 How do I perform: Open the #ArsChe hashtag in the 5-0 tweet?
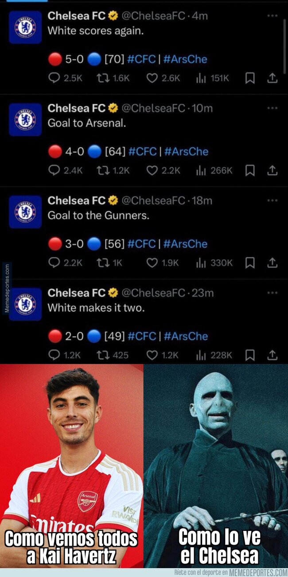185,59
